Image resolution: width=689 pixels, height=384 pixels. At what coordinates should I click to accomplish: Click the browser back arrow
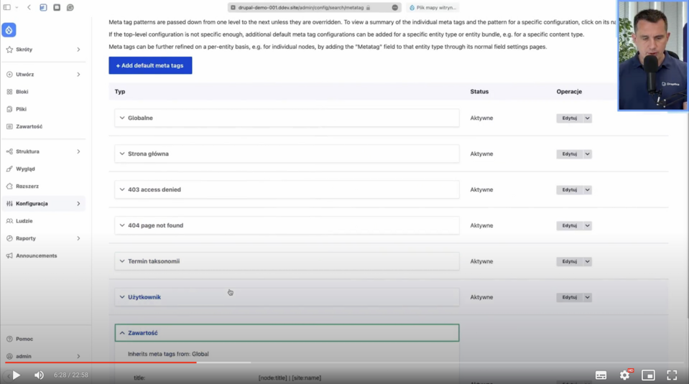pyautogui.click(x=29, y=7)
